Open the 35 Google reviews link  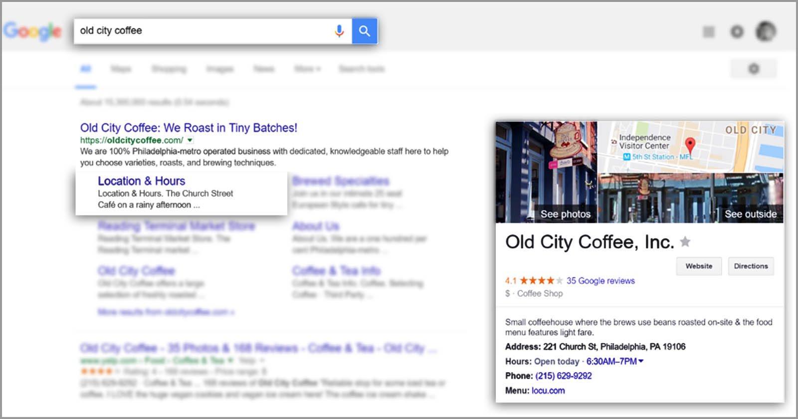click(x=600, y=281)
